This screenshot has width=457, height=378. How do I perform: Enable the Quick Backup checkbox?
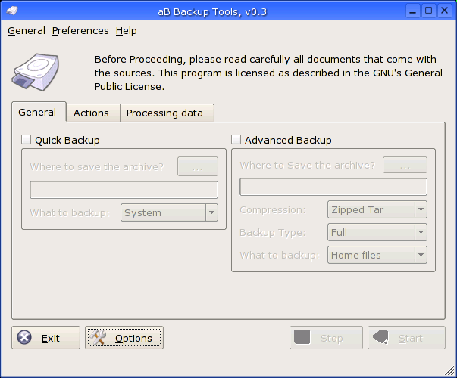pos(27,140)
